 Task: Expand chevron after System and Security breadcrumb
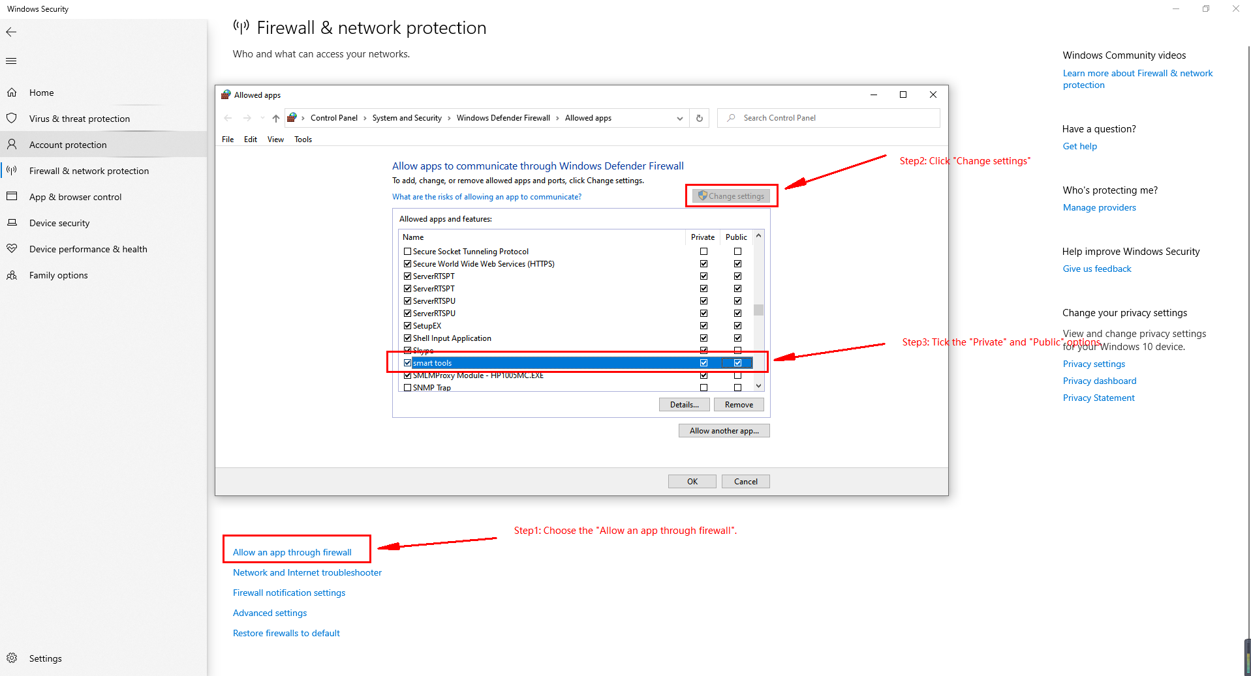click(x=449, y=118)
